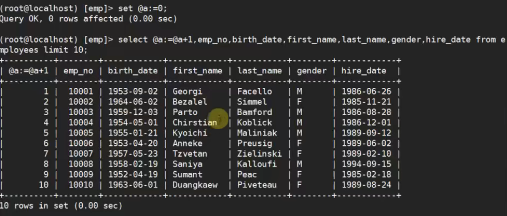Click hire date 1989-02-10
Viewport: 507px width, 216px height.
pos(366,154)
